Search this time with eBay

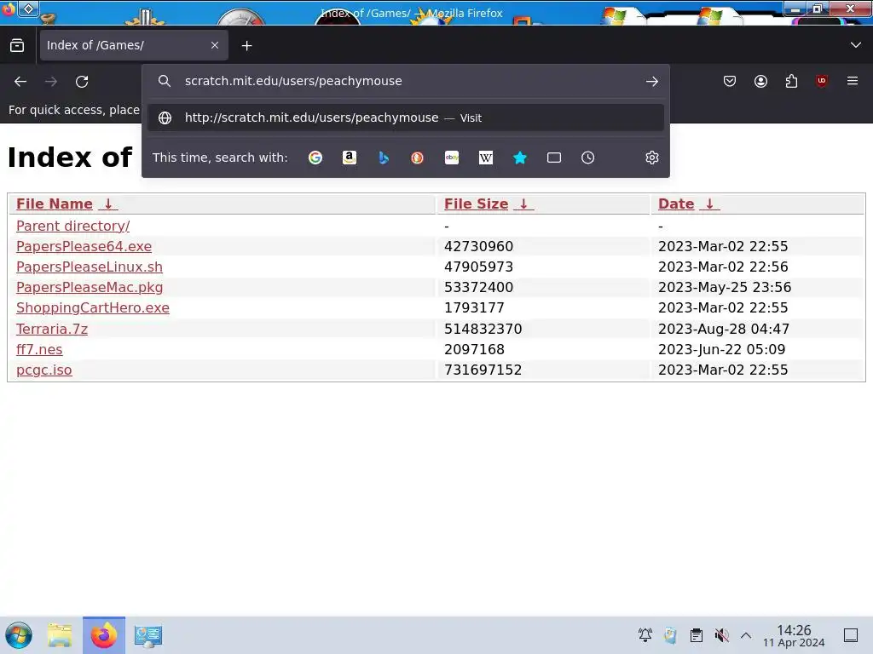click(x=452, y=158)
